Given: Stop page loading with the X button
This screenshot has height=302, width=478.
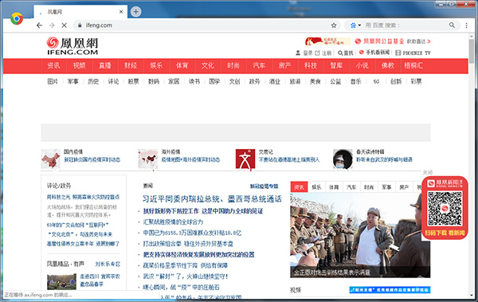Looking at the screenshot, I should click(64, 25).
